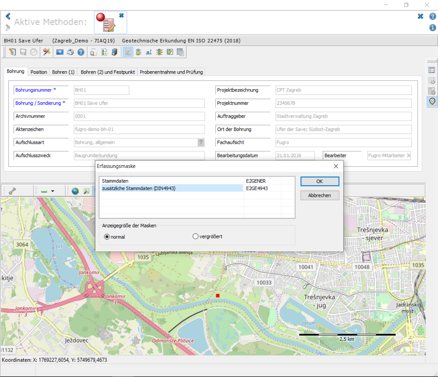The image size is (438, 377).
Task: Switch to the Position tab
Action: (x=39, y=72)
